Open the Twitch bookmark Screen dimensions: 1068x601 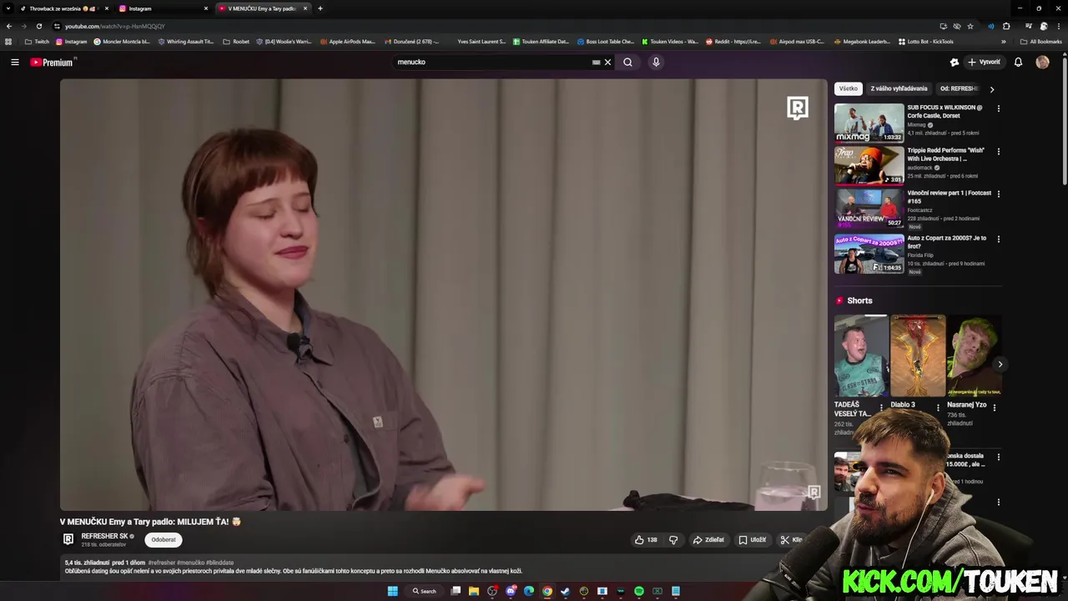[x=37, y=42]
